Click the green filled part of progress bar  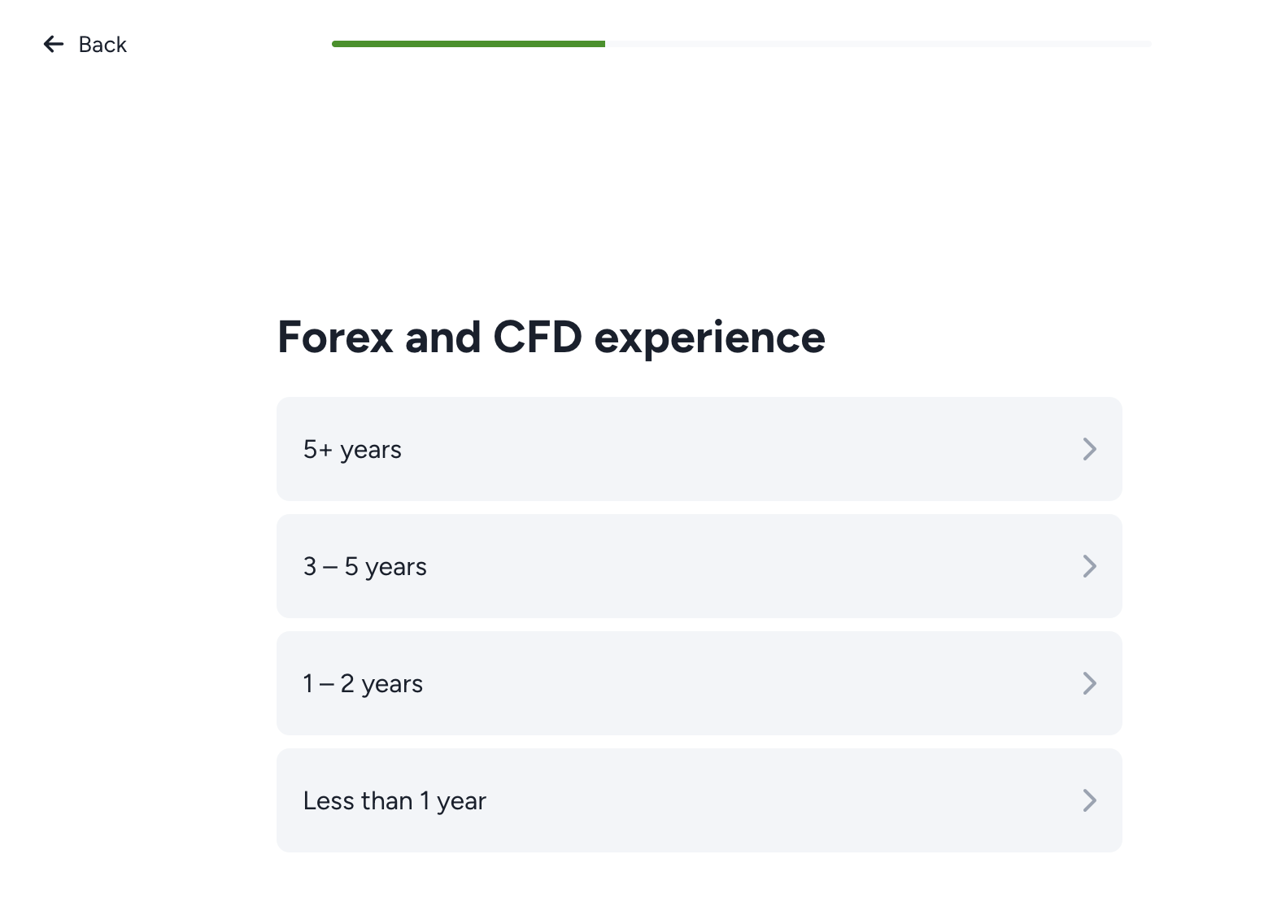[x=469, y=44]
